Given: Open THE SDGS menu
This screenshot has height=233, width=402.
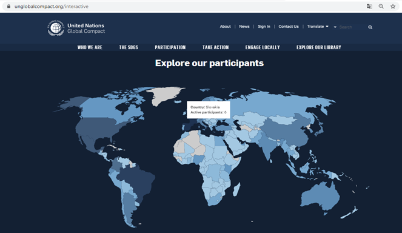Looking at the screenshot, I should [x=129, y=47].
